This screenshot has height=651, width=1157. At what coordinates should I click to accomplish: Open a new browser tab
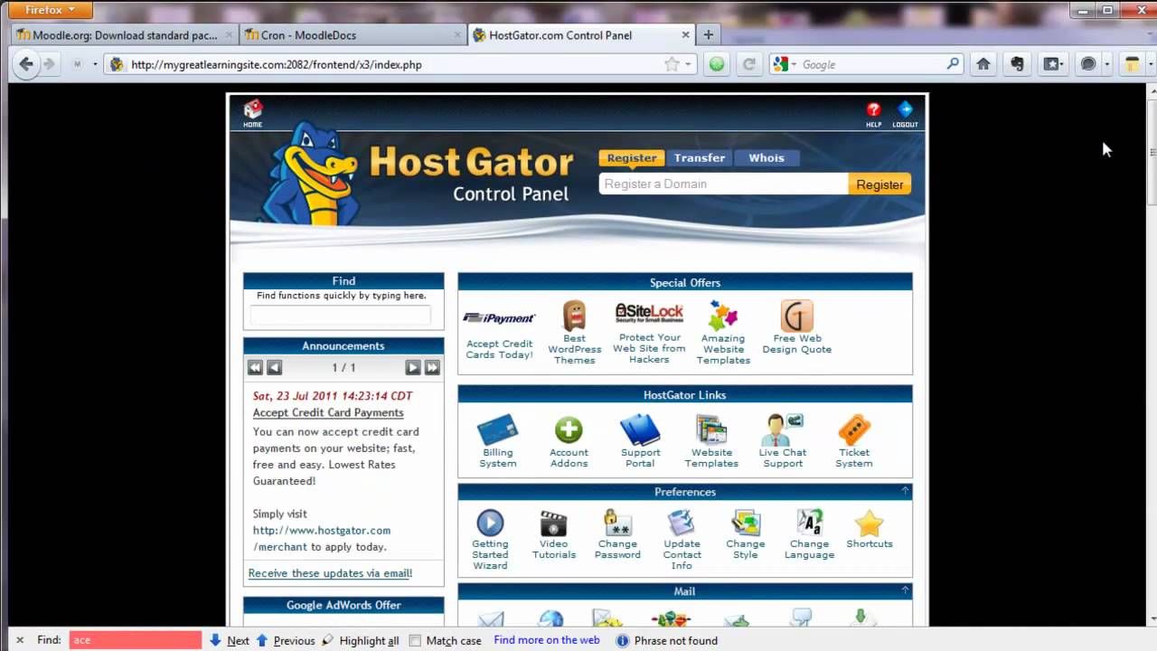coord(708,35)
